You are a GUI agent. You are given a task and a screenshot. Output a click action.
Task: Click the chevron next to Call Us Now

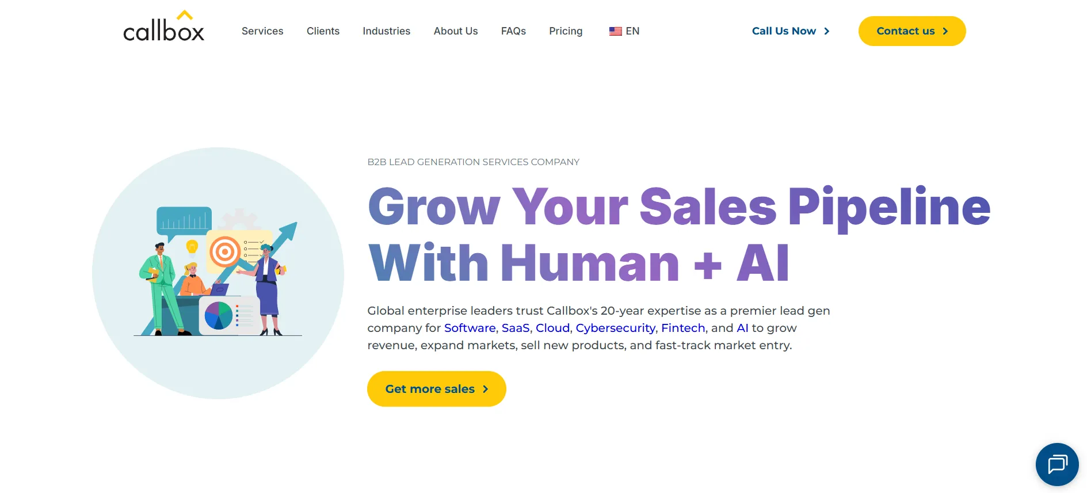coord(827,31)
